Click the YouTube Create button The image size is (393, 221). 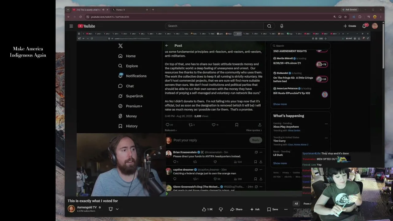[x=350, y=26]
